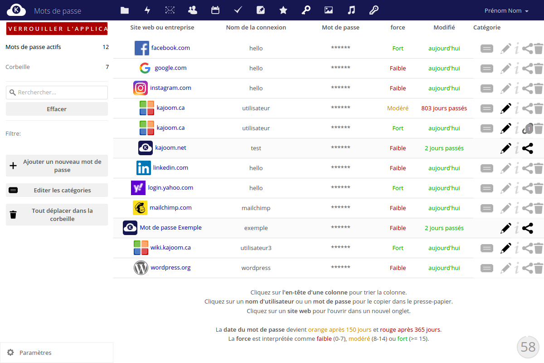Select Corbeille in the sidebar
The image size is (544, 363).
coord(18,67)
